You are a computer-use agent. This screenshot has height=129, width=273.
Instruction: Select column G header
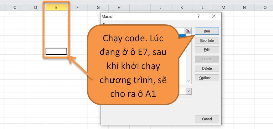pyautogui.click(x=98, y=7)
